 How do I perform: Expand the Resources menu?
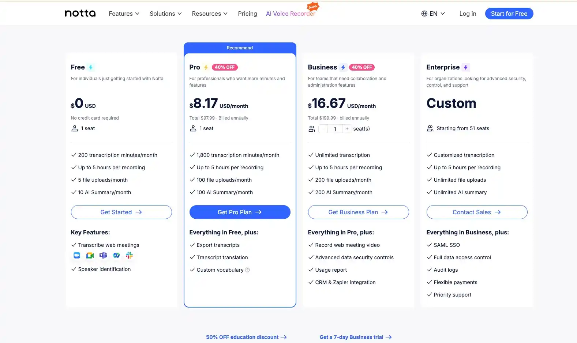210,14
